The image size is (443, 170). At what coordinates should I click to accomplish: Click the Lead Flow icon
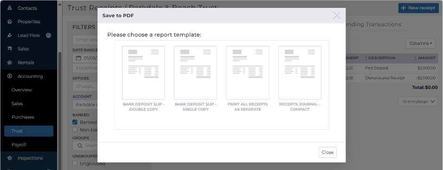click(10, 35)
